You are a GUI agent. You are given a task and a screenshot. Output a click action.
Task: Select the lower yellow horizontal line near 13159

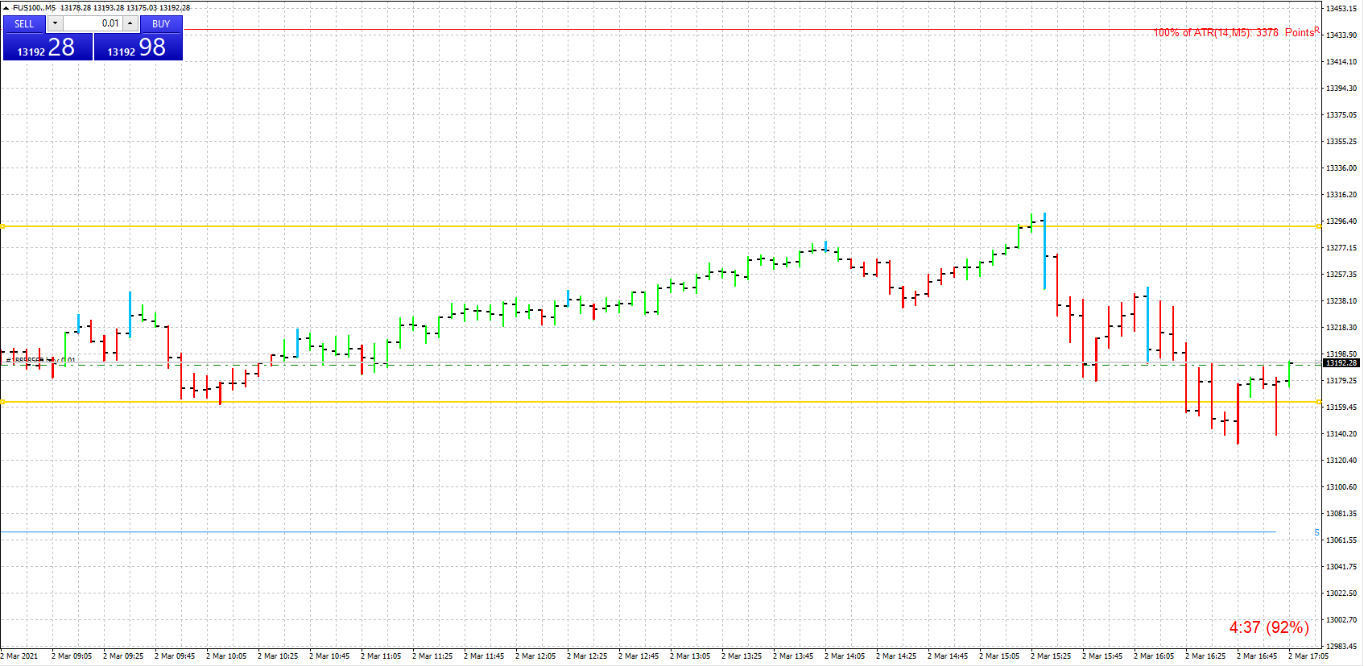click(660, 402)
